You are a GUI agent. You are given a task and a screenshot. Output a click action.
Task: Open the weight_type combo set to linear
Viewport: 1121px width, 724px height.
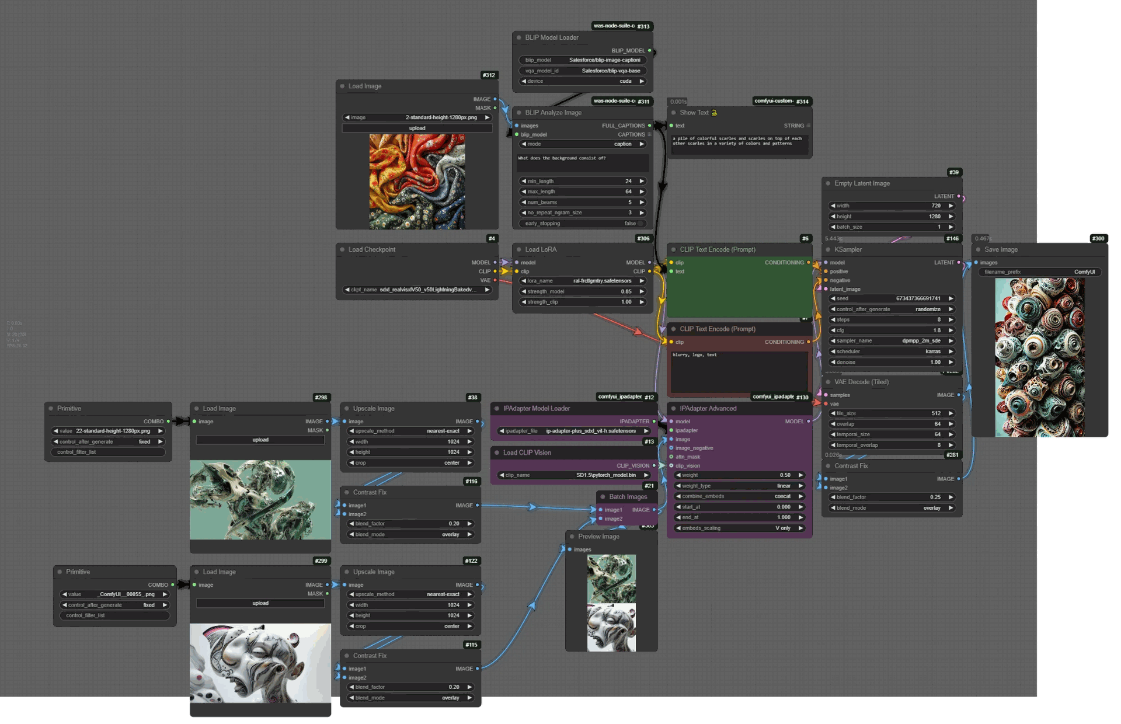(x=739, y=486)
